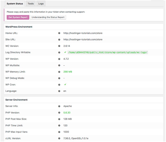Click the PHP Version value 5.6.30
The width and height of the screenshot is (166, 142).
tap(67, 113)
